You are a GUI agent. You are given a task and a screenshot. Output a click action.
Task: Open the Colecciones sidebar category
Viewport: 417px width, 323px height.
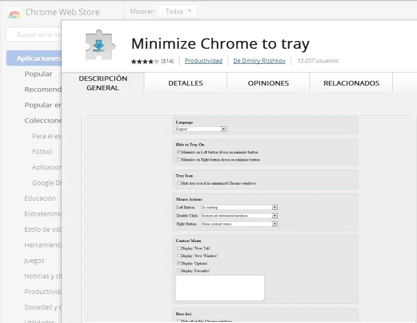[43, 120]
